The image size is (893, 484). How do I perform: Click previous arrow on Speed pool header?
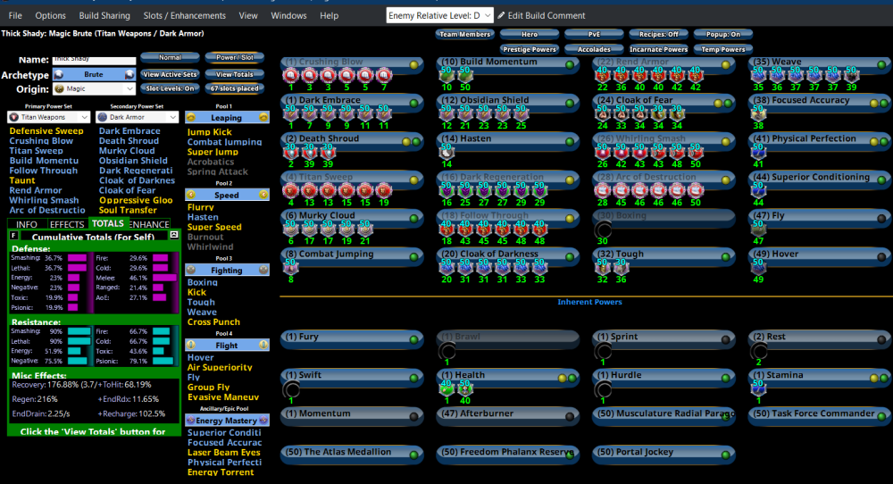click(191, 195)
